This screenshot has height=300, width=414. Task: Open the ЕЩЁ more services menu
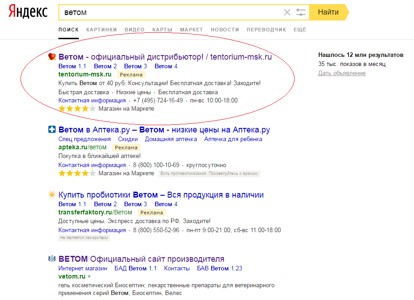pyautogui.click(x=300, y=30)
